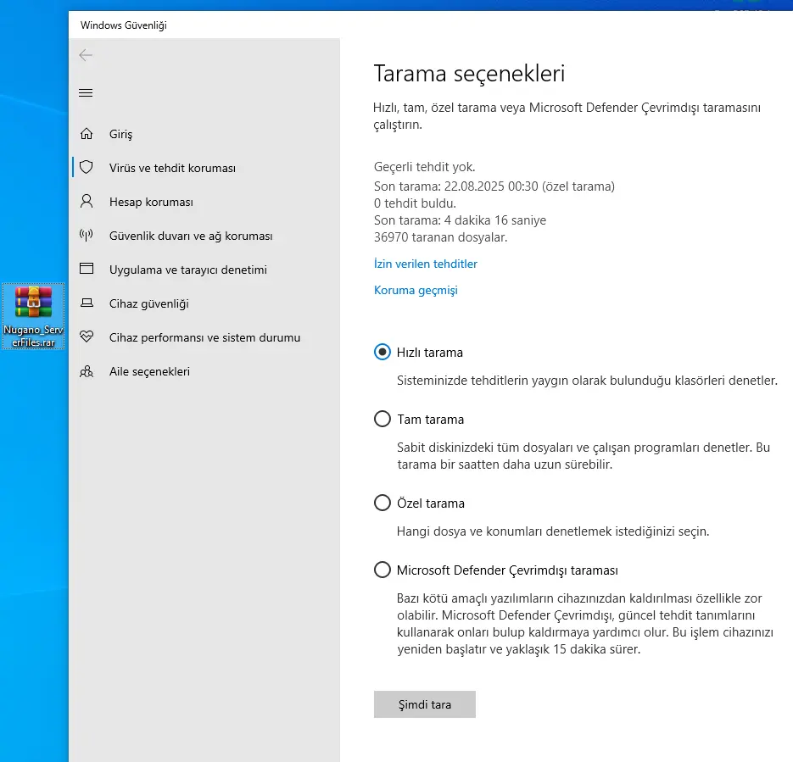The height and width of the screenshot is (762, 793).
Task: Click the family icon for Aile seçenekleri
Action: pos(87,371)
